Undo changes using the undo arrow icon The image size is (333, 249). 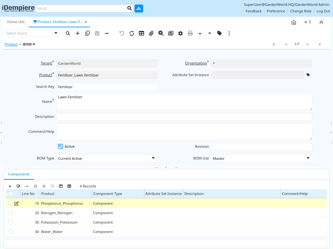[122, 34]
